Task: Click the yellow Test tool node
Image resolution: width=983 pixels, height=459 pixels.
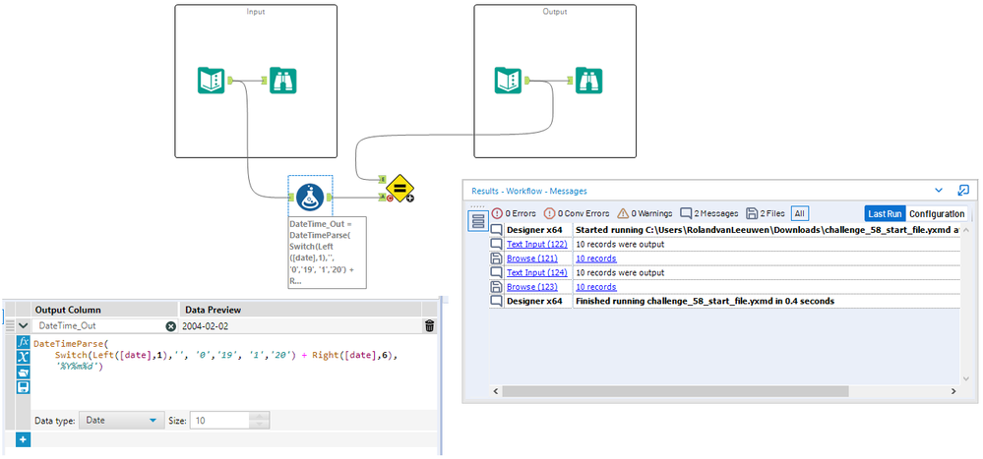Action: (x=399, y=187)
